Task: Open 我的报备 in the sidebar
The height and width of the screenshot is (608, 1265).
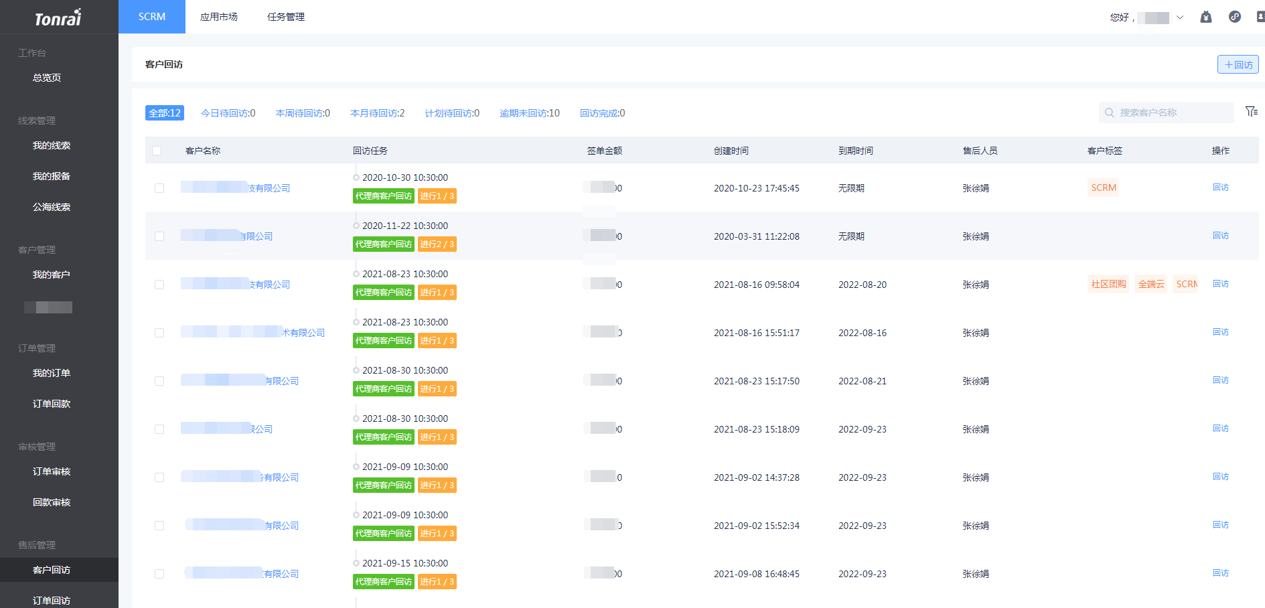Action: 52,176
